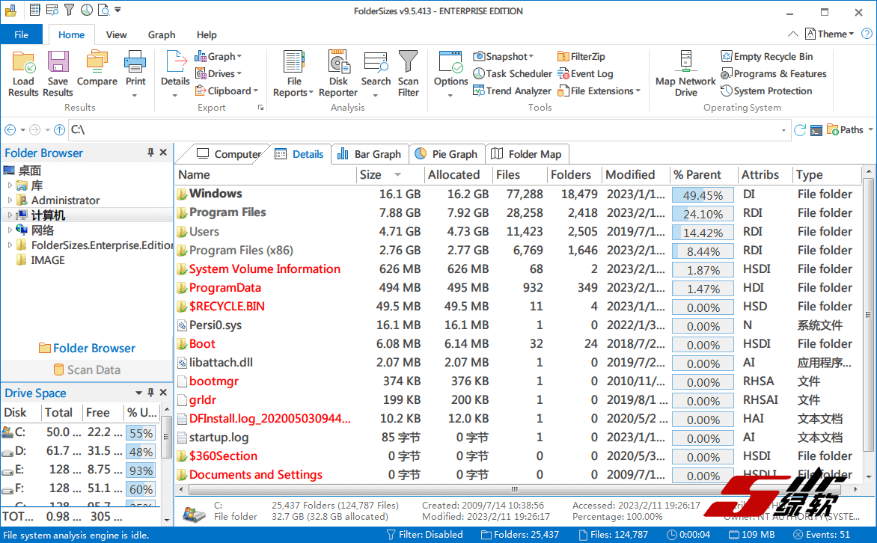Click the Windows folder percent bar
This screenshot has width=877, height=543.
703,194
